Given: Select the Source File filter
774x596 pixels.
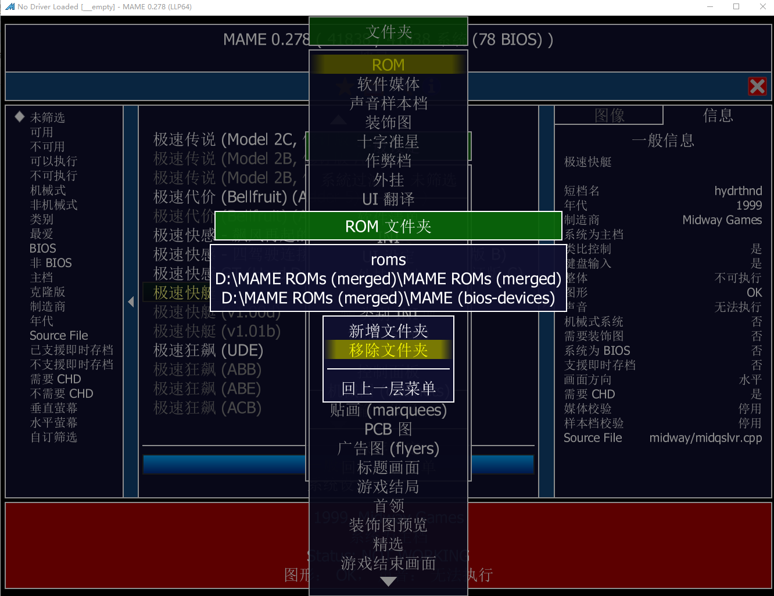Looking at the screenshot, I should pyautogui.click(x=59, y=335).
